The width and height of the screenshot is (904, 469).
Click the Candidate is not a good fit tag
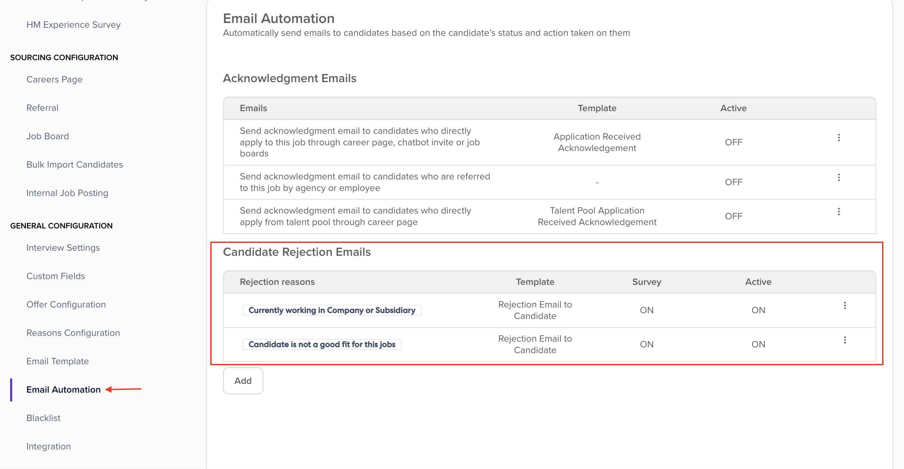(x=322, y=344)
